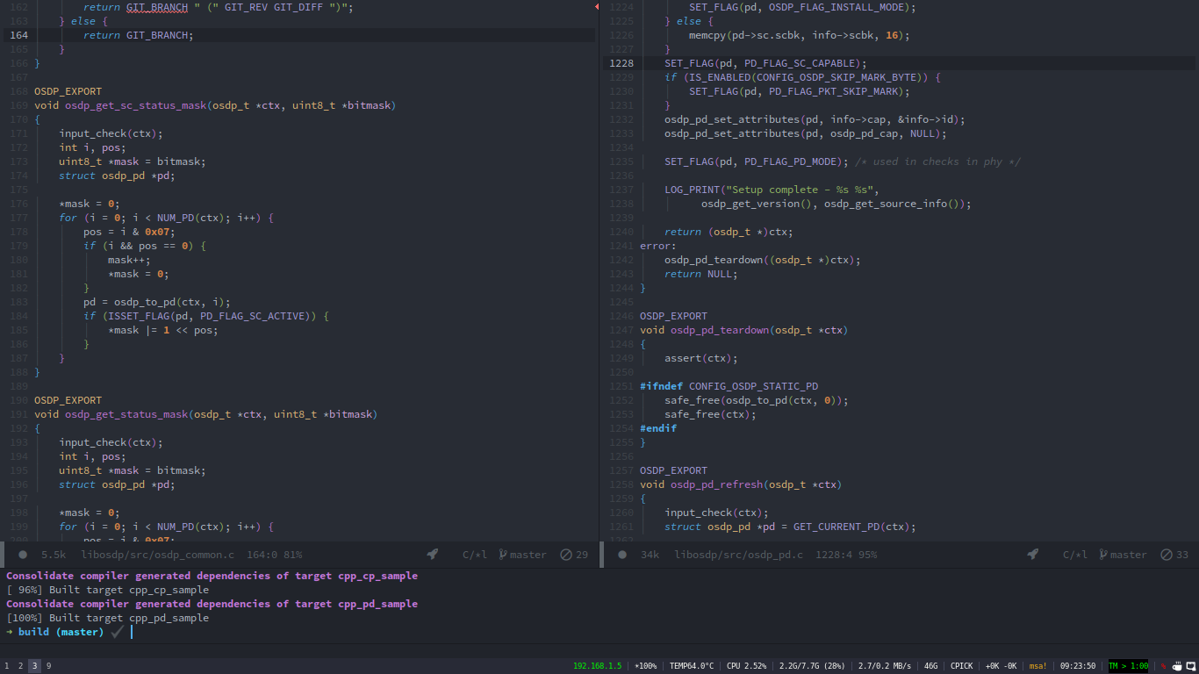Click line number 164 in left gutter
This screenshot has height=674, width=1199.
coord(18,35)
